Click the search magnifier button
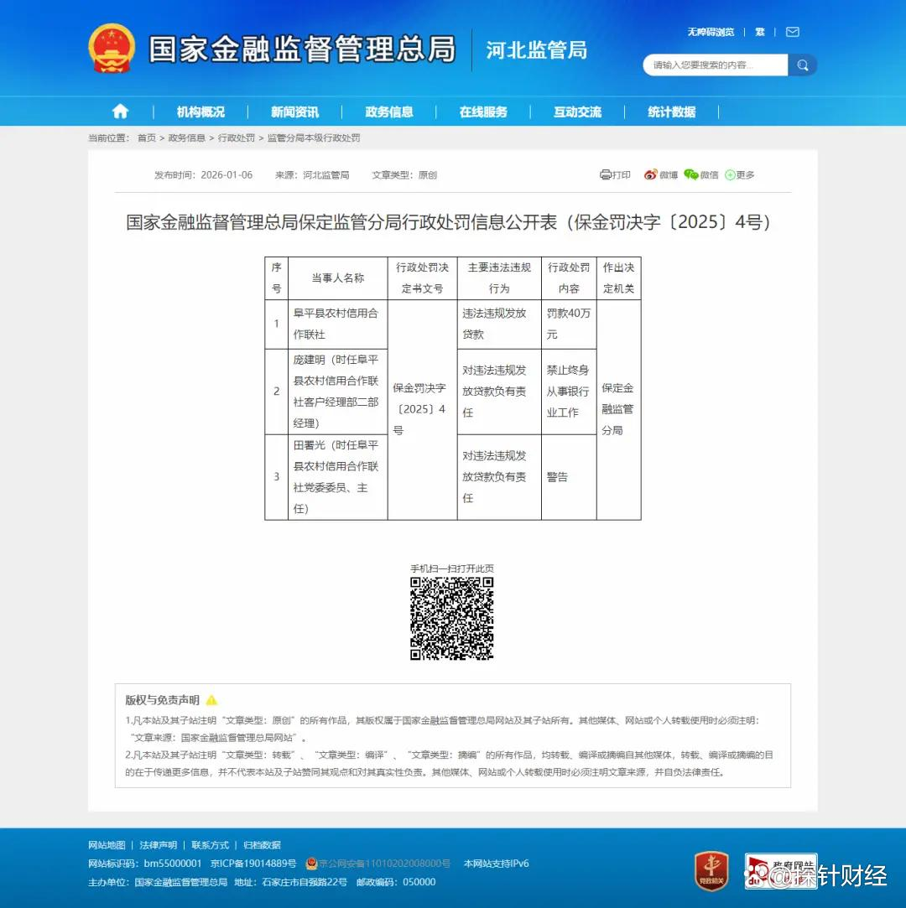 coord(803,65)
